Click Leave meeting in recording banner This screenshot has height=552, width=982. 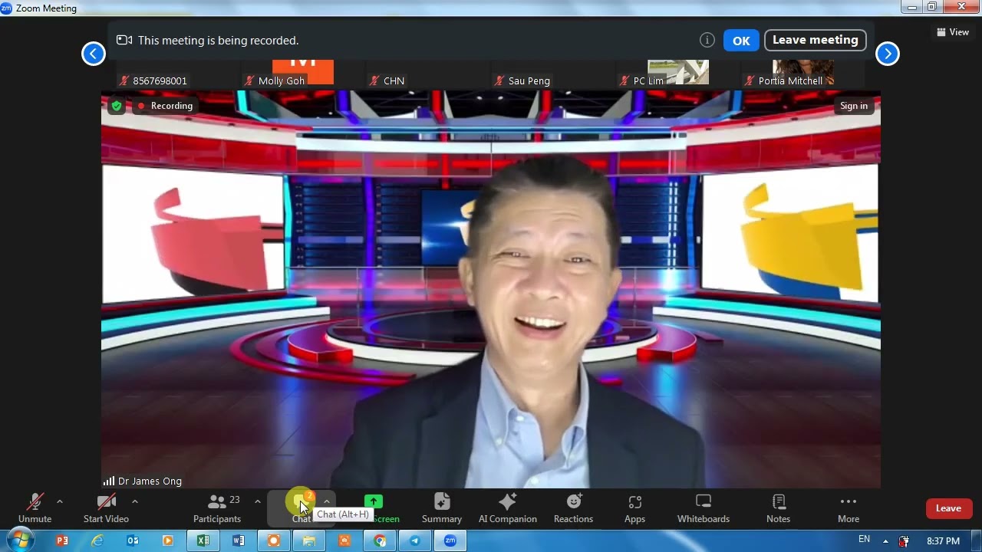816,40
